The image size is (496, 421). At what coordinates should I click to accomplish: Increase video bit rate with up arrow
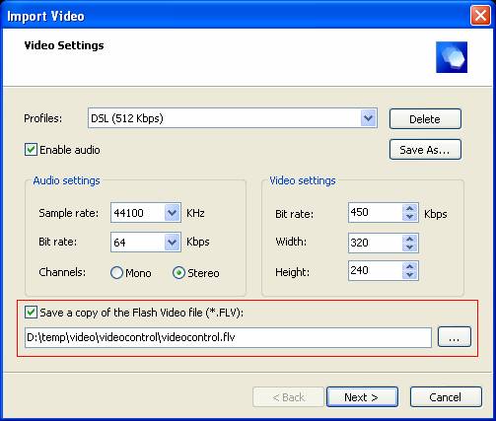[409, 208]
